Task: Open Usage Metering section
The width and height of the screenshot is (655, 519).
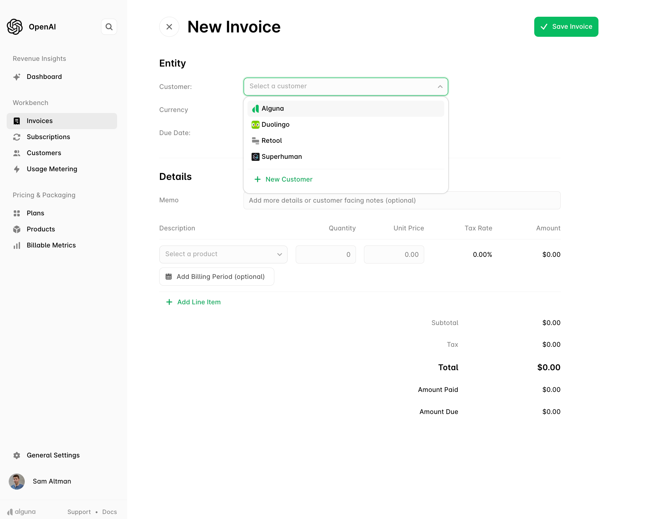Action: pyautogui.click(x=52, y=169)
